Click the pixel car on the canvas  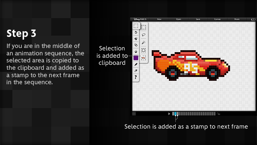point(191,65)
